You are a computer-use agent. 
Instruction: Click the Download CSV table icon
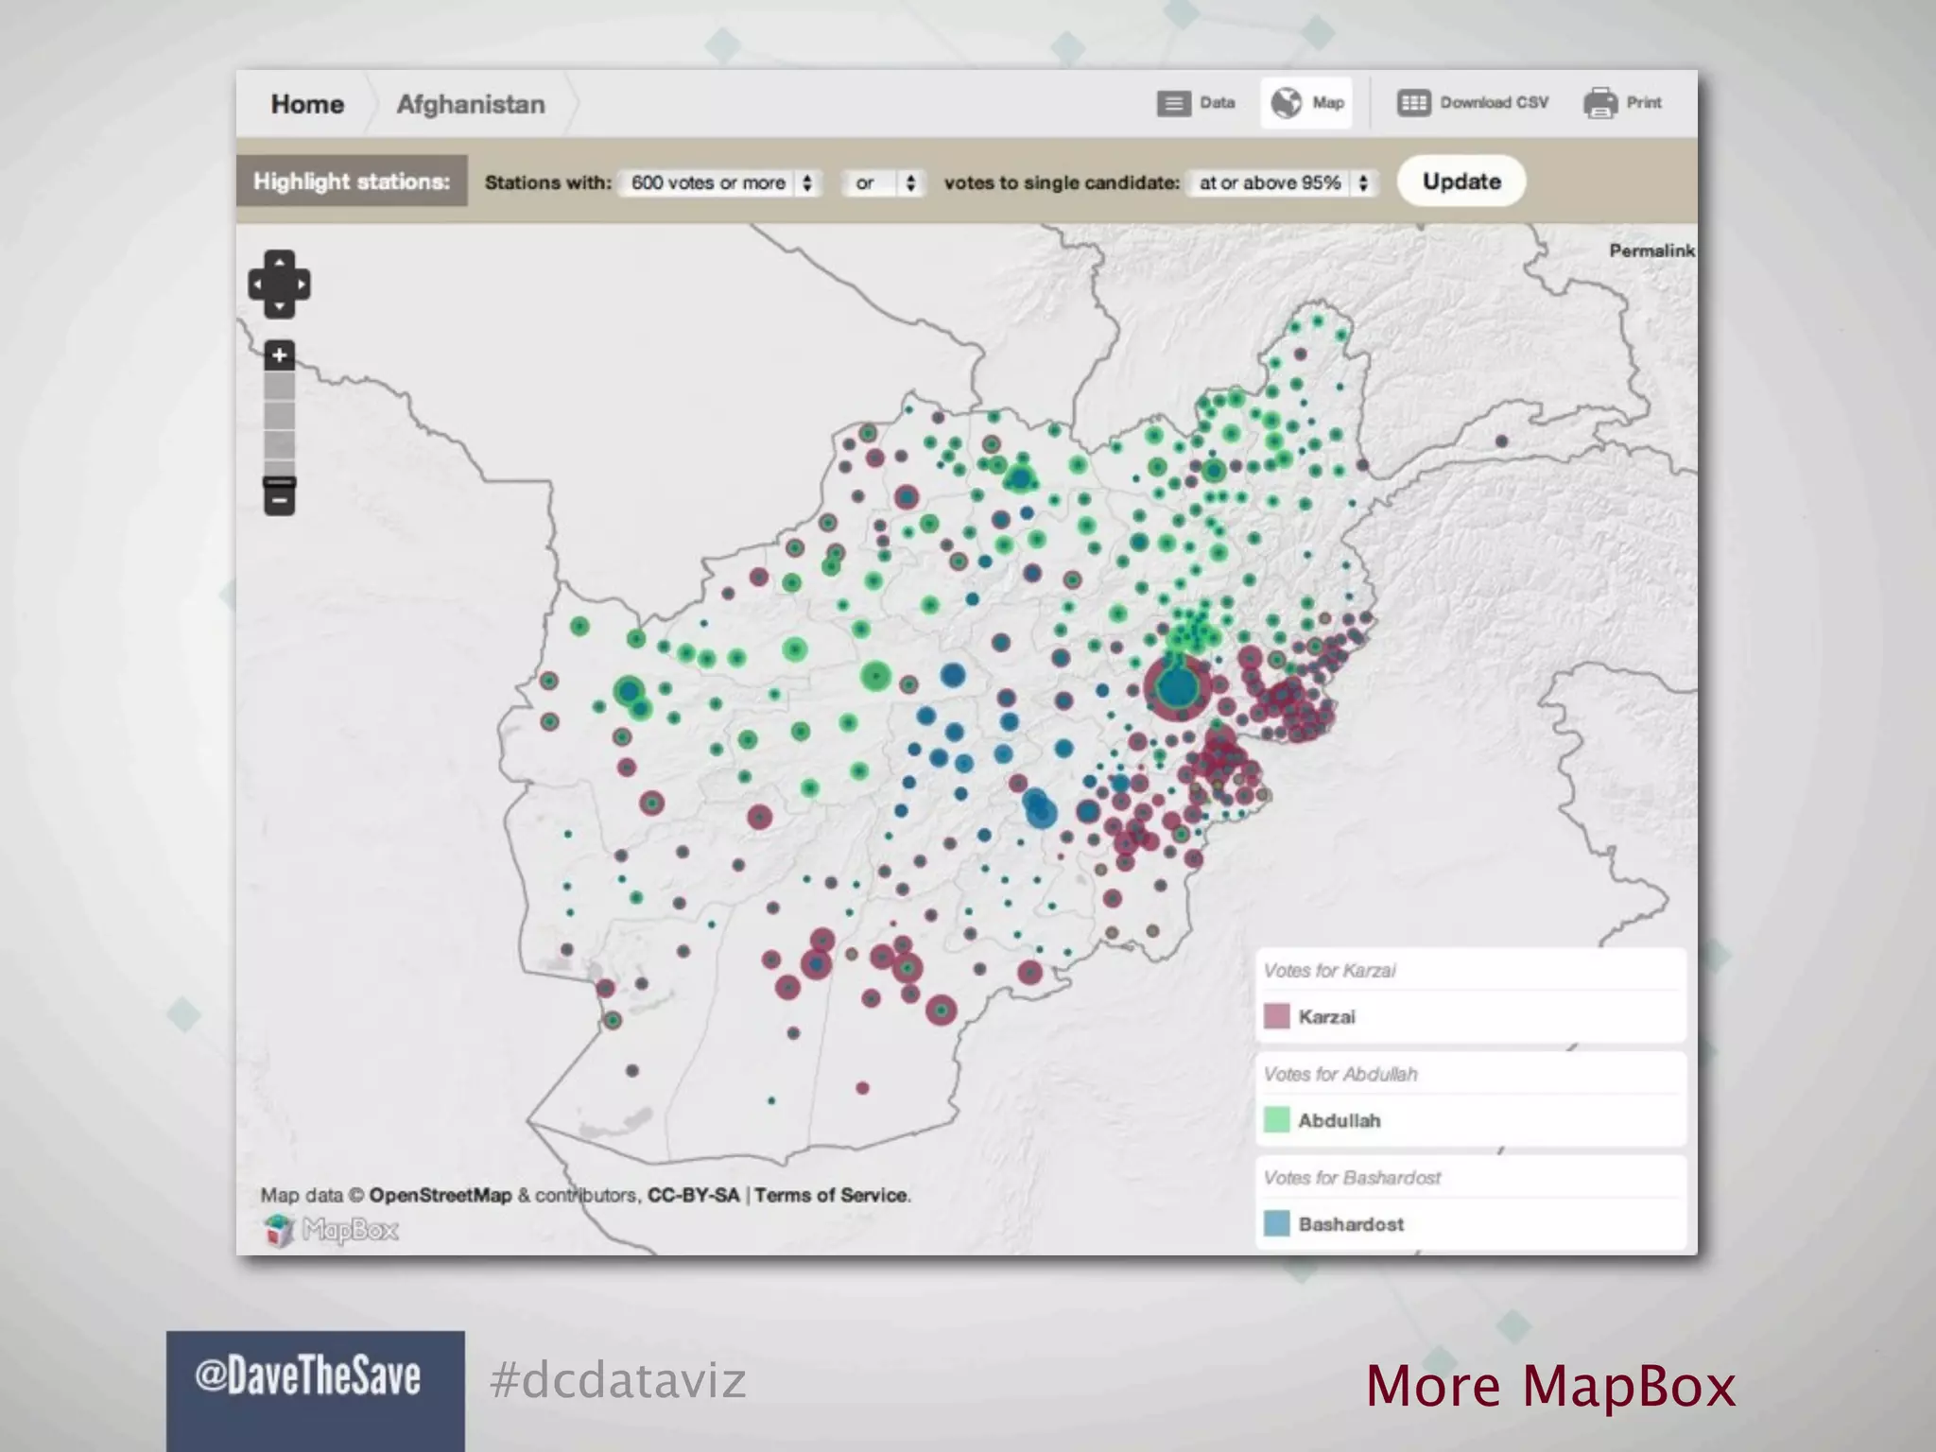click(x=1413, y=103)
